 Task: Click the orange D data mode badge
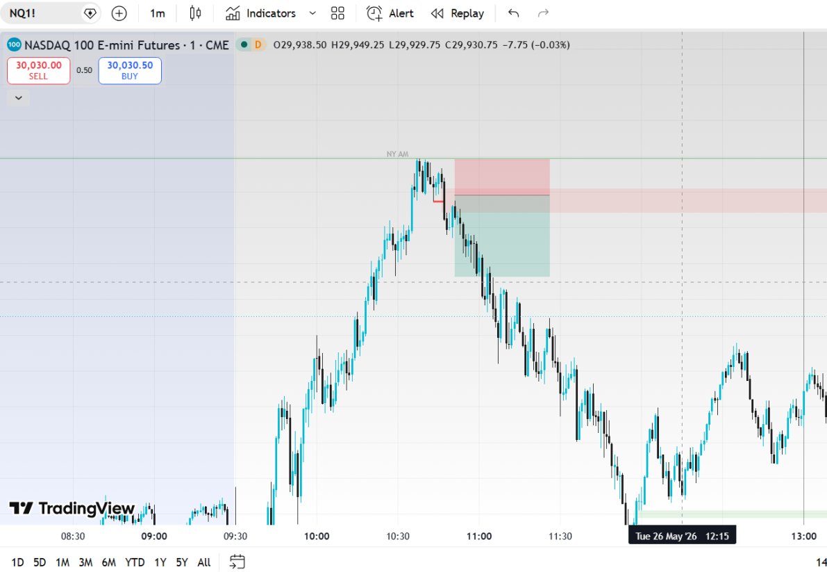click(258, 45)
